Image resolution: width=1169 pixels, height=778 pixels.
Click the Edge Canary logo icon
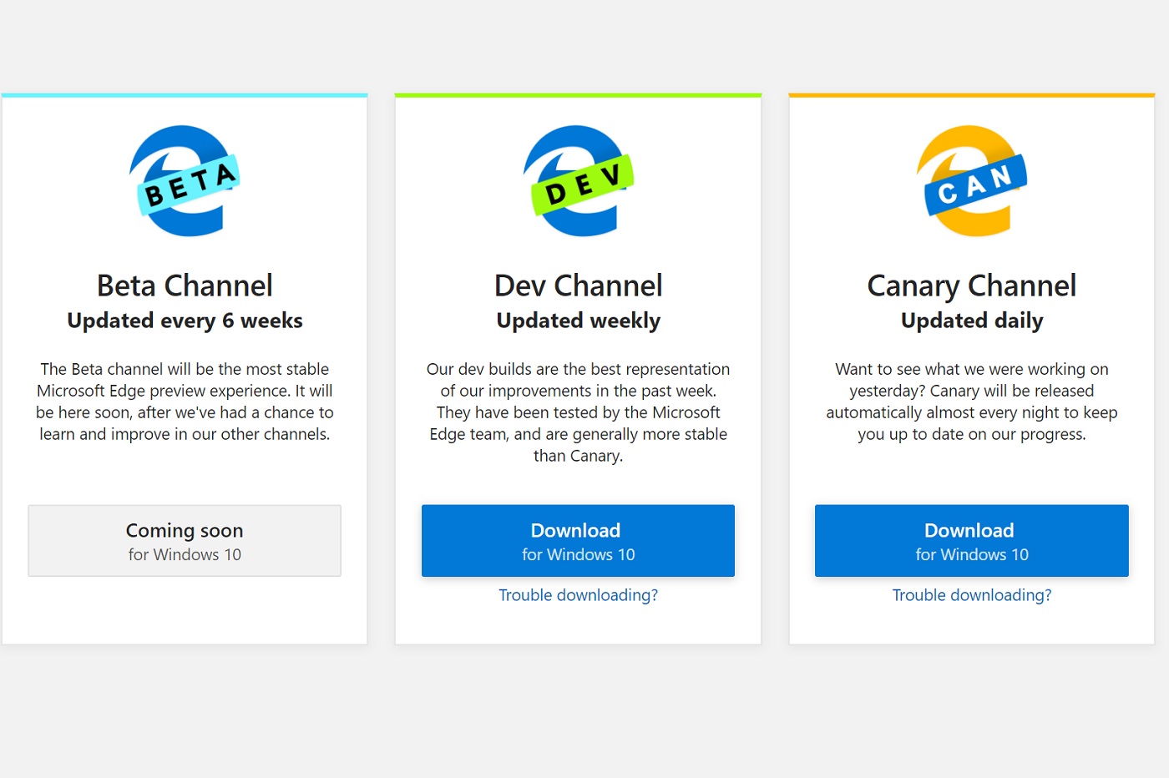point(972,181)
